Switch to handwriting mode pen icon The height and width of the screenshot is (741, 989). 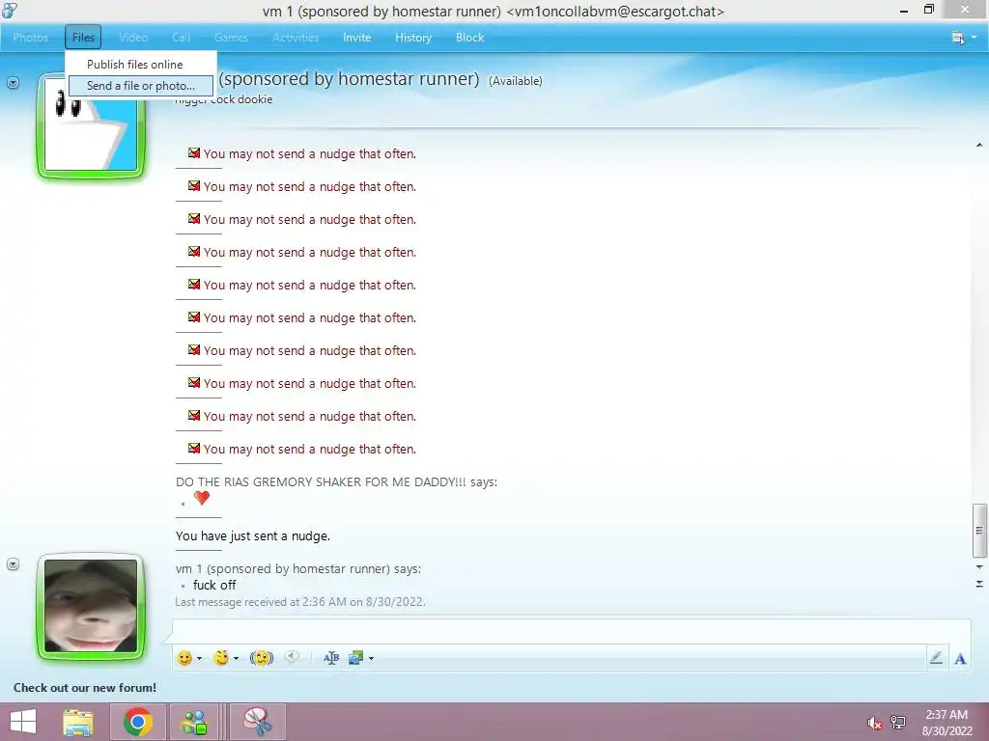pyautogui.click(x=936, y=658)
